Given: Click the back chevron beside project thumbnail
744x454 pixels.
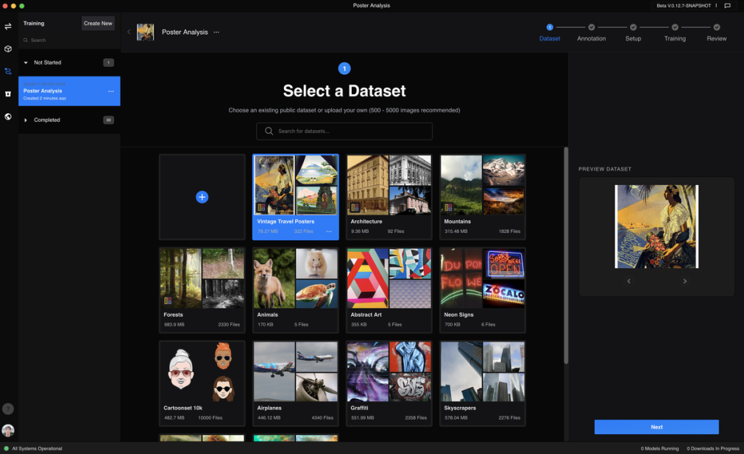Looking at the screenshot, I should tap(129, 32).
